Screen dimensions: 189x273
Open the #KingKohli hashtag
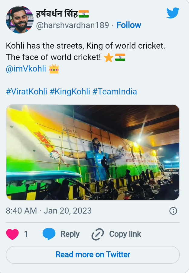click(70, 91)
